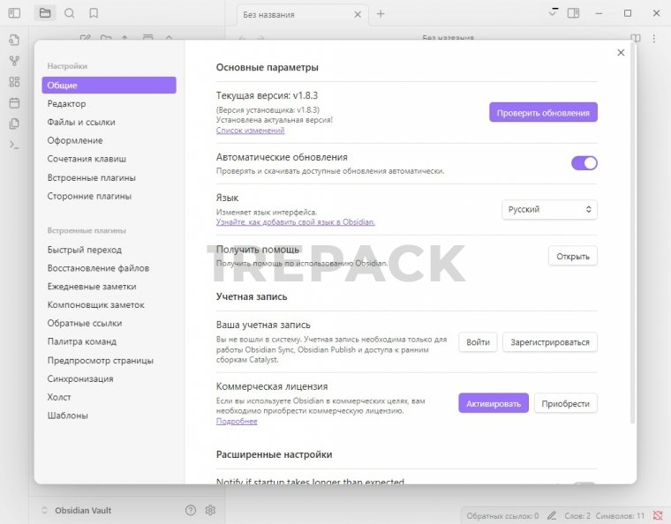This screenshot has height=524, width=671.
Task: Open the help icon near vault name
Action: (191, 510)
